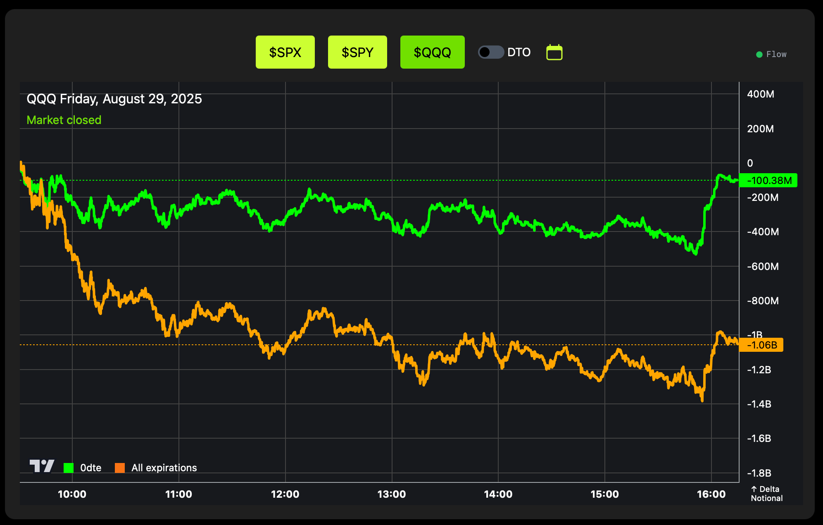Select the $QQQ ticker button
The height and width of the screenshot is (525, 823).
coord(432,52)
